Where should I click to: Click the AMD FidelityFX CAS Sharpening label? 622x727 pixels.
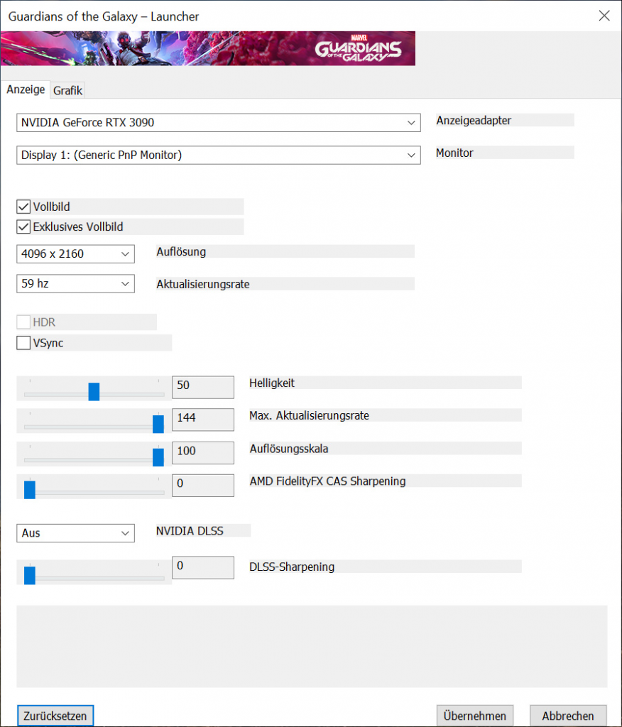(328, 481)
